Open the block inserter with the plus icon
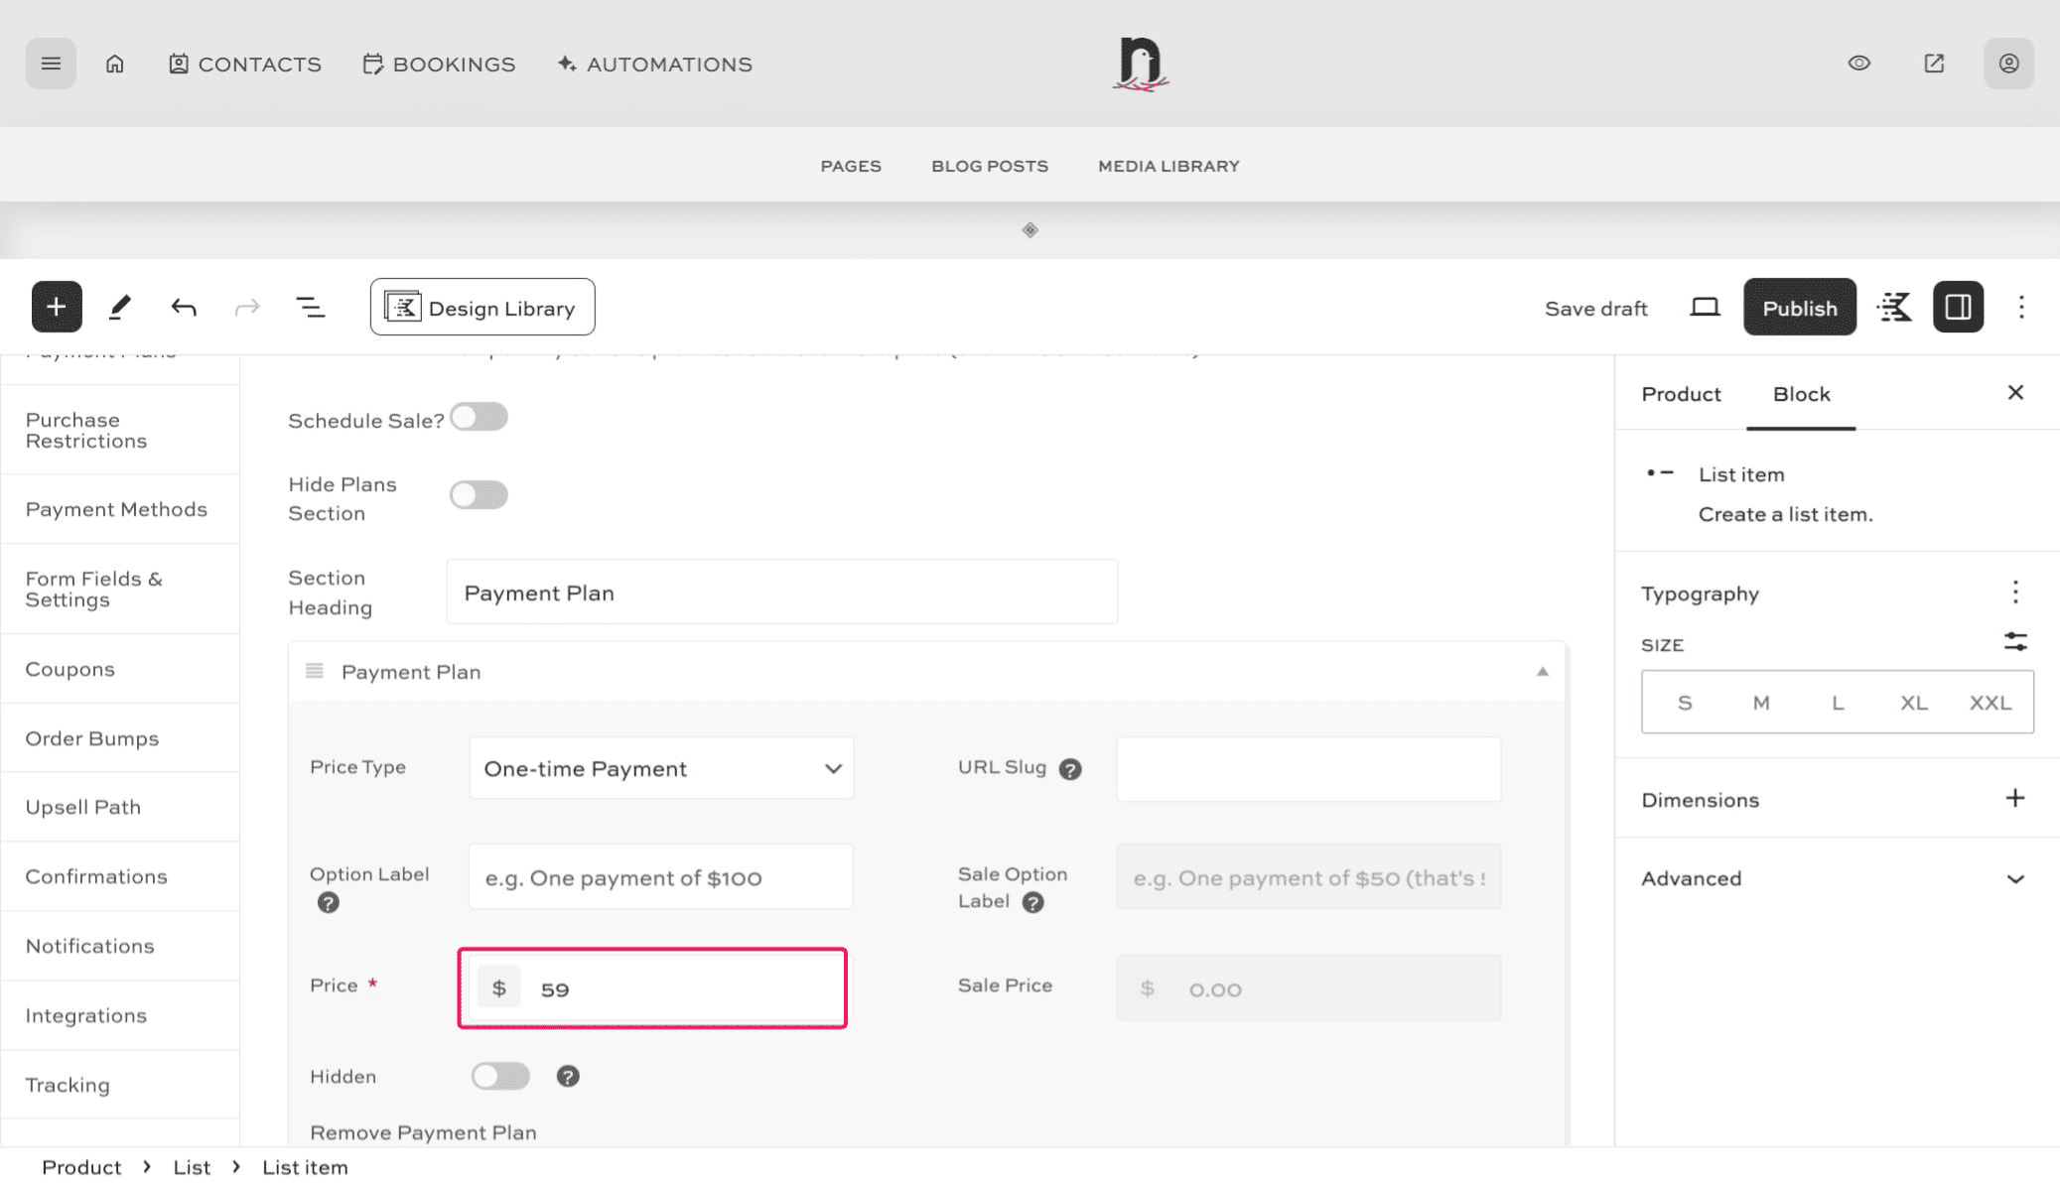 tap(57, 307)
